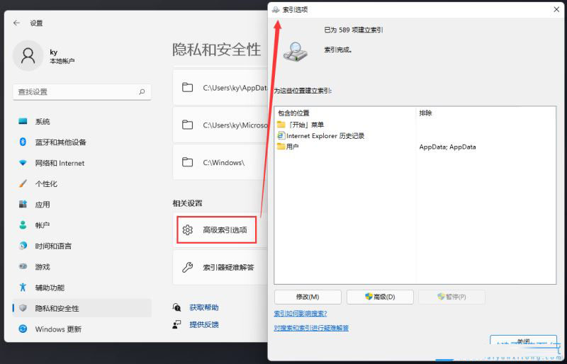Click the folder icon beside C:\Users\ky\AppData
This screenshot has height=364, width=567.
coord(187,87)
